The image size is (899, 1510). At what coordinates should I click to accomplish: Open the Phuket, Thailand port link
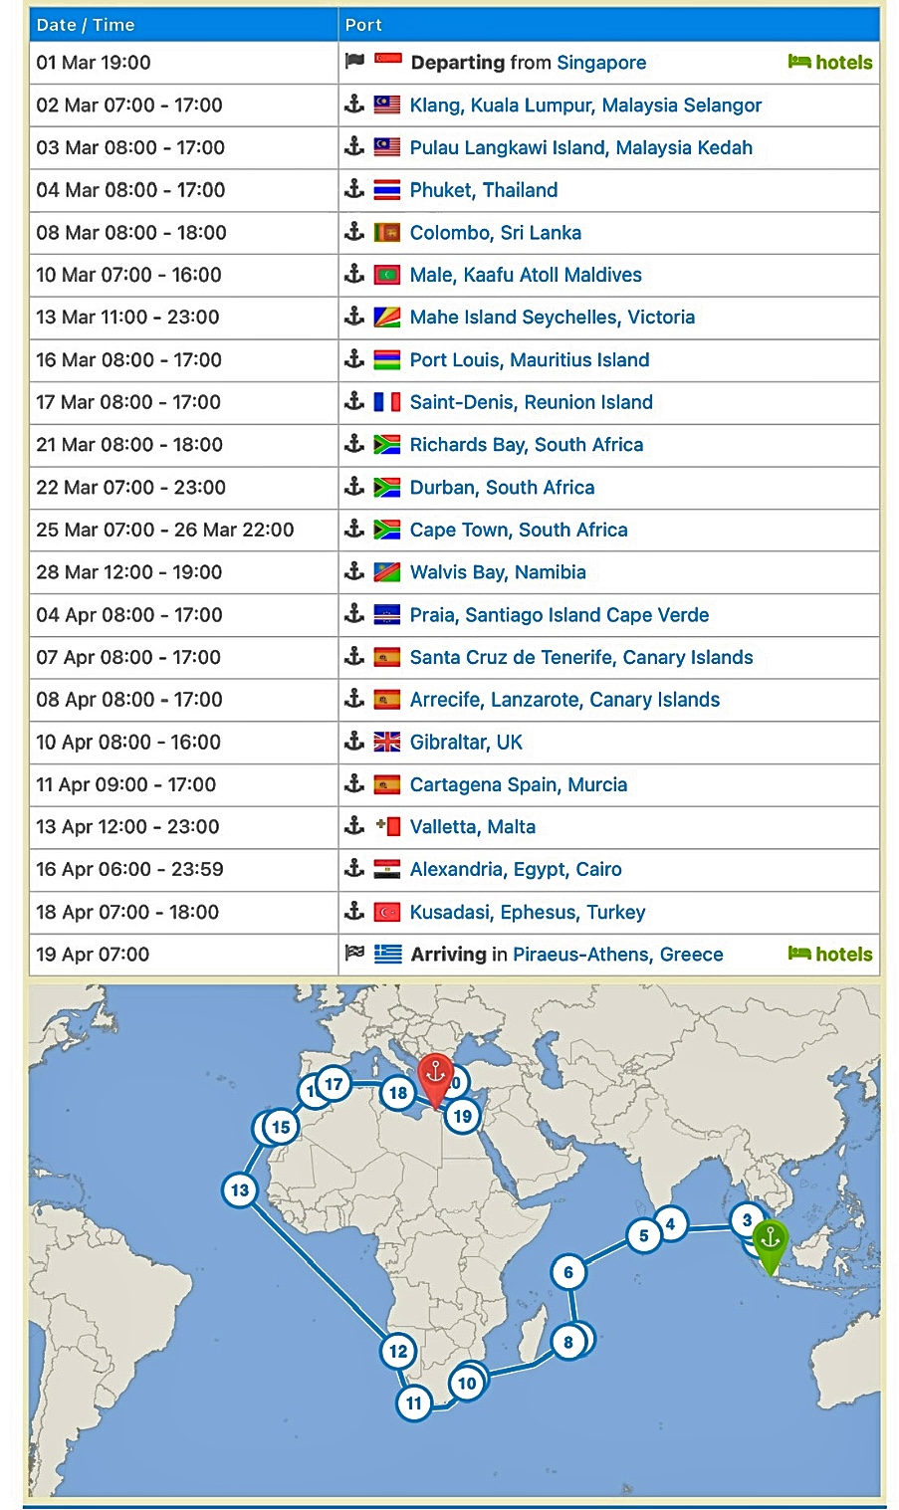484,190
